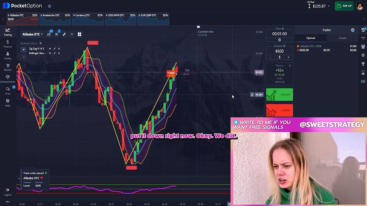
Task: Increase amount with plus button
Action: tap(288, 57)
